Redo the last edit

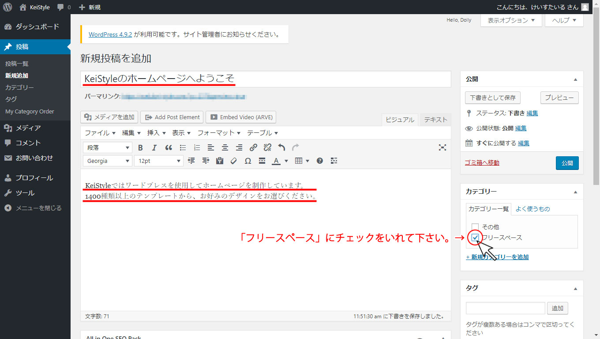pyautogui.click(x=296, y=148)
